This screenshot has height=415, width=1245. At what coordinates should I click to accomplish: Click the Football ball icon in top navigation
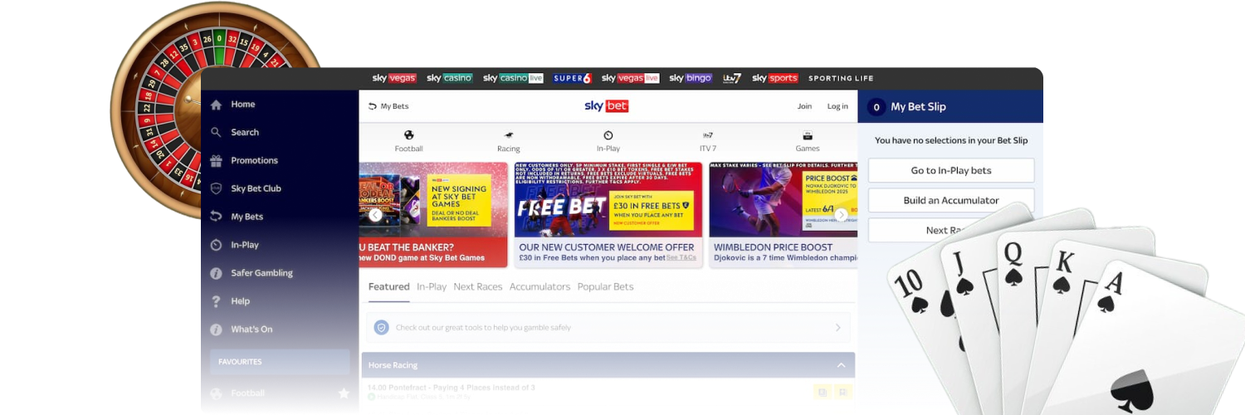click(408, 135)
